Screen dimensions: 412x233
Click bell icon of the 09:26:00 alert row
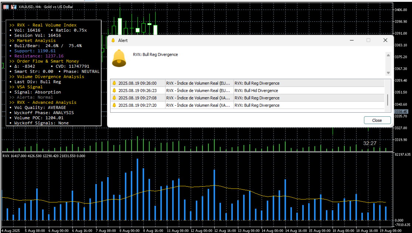pyautogui.click(x=114, y=83)
